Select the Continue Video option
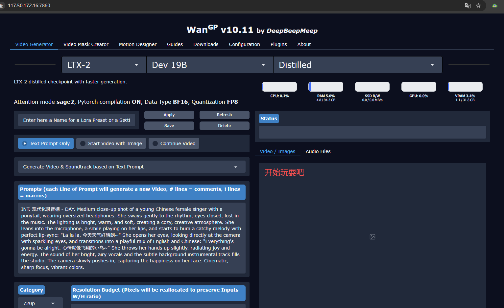504x308 pixels. click(174, 143)
